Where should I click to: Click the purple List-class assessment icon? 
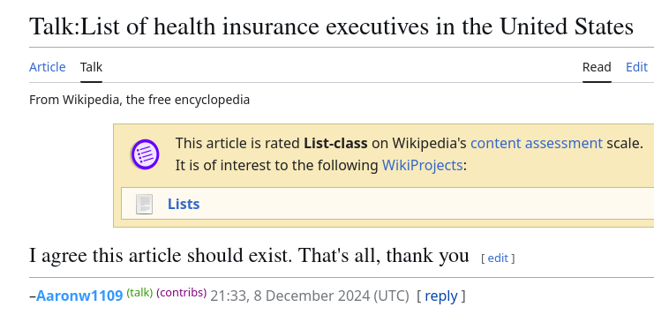[145, 154]
